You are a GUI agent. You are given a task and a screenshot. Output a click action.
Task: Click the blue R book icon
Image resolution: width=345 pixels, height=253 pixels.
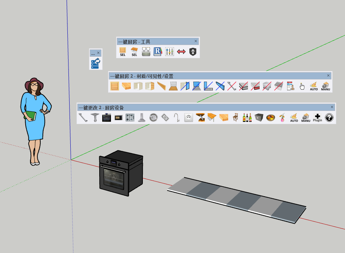157,52
